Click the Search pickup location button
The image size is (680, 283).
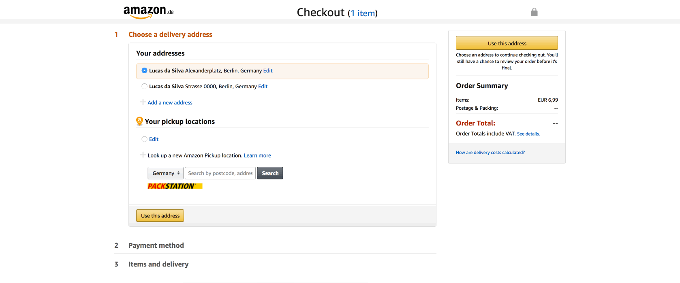pyautogui.click(x=270, y=173)
